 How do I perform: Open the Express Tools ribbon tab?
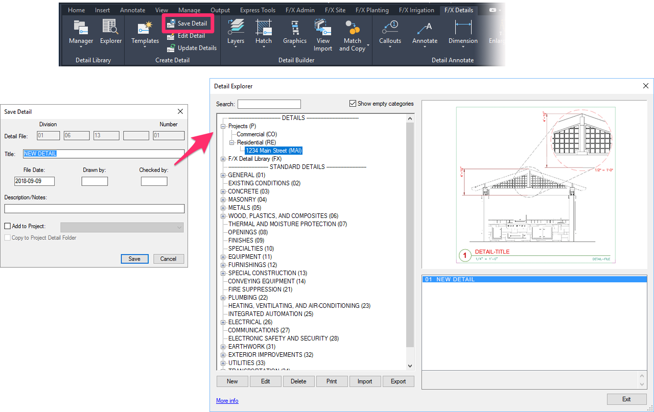[258, 10]
